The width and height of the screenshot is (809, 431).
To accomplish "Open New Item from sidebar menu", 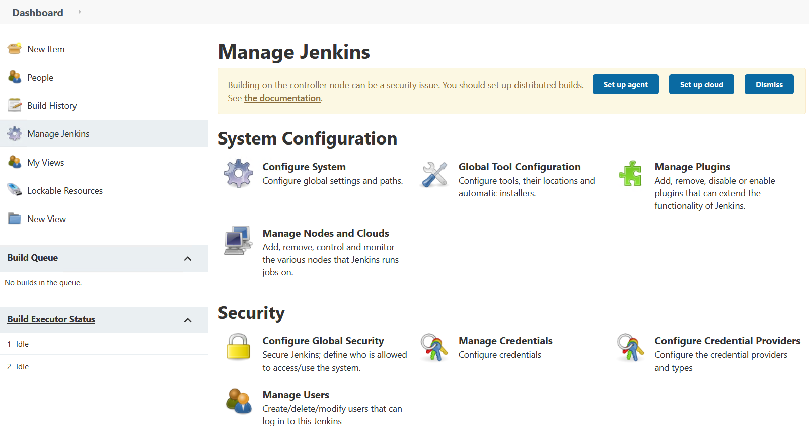I will (x=46, y=49).
